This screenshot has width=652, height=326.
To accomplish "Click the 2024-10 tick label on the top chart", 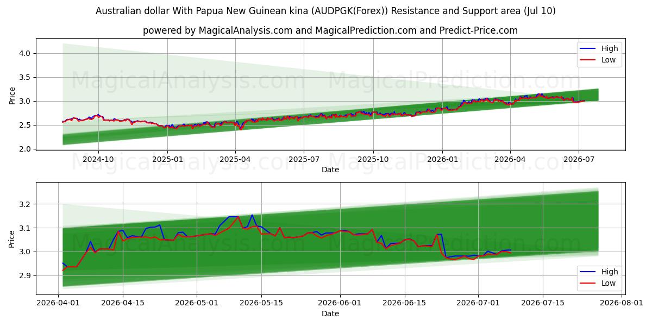I will tap(98, 160).
